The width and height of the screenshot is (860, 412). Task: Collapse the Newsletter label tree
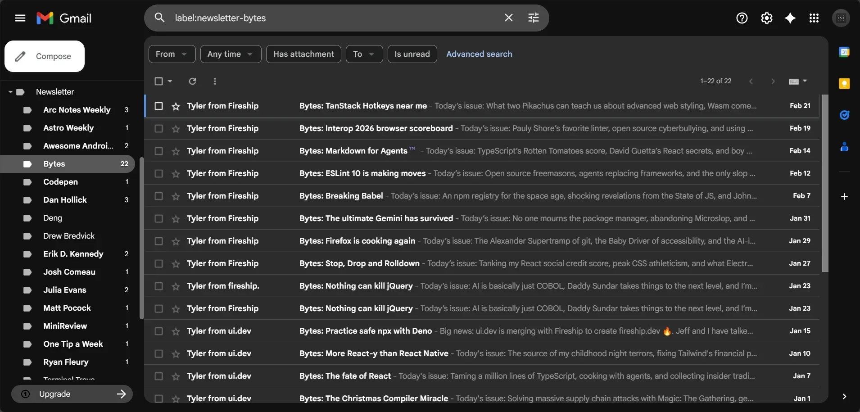(x=10, y=92)
